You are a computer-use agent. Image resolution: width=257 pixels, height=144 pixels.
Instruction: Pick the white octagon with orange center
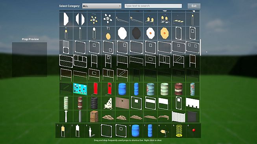[150, 33]
